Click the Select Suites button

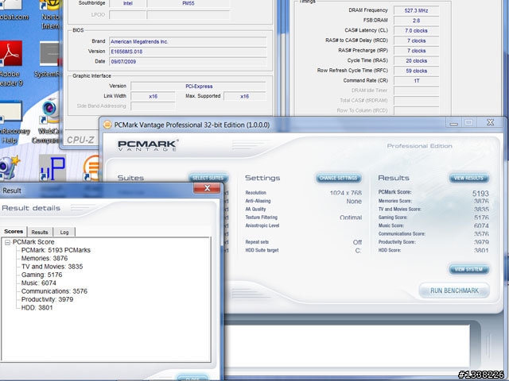(208, 178)
